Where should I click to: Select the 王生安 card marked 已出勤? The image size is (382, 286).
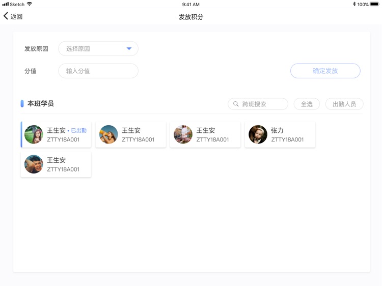[56, 134]
